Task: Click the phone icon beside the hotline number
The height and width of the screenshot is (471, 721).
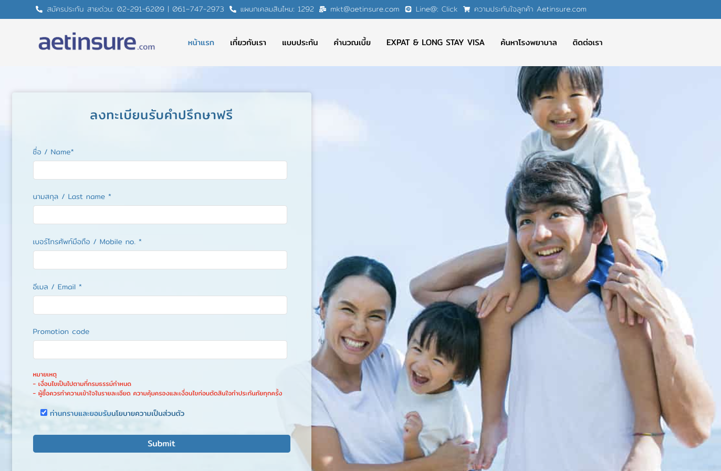Action: click(39, 9)
